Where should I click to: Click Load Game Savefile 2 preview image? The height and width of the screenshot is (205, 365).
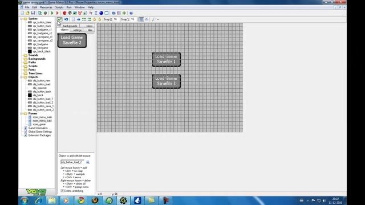pos(72,40)
